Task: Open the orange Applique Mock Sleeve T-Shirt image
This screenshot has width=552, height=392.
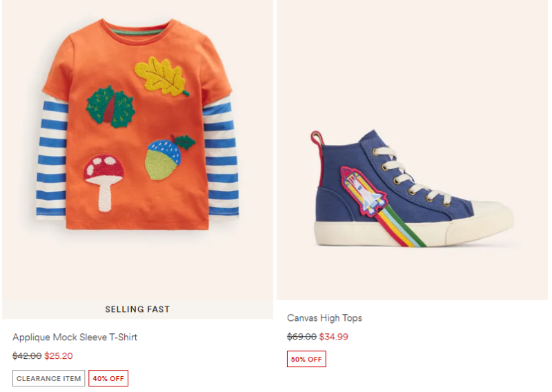Action: coord(137,150)
